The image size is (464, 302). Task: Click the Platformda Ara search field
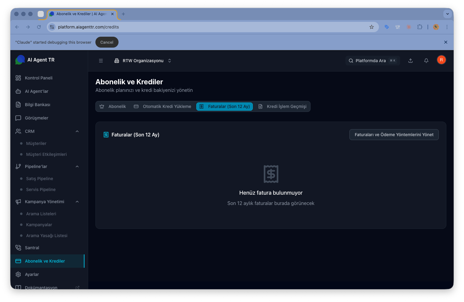pos(373,61)
